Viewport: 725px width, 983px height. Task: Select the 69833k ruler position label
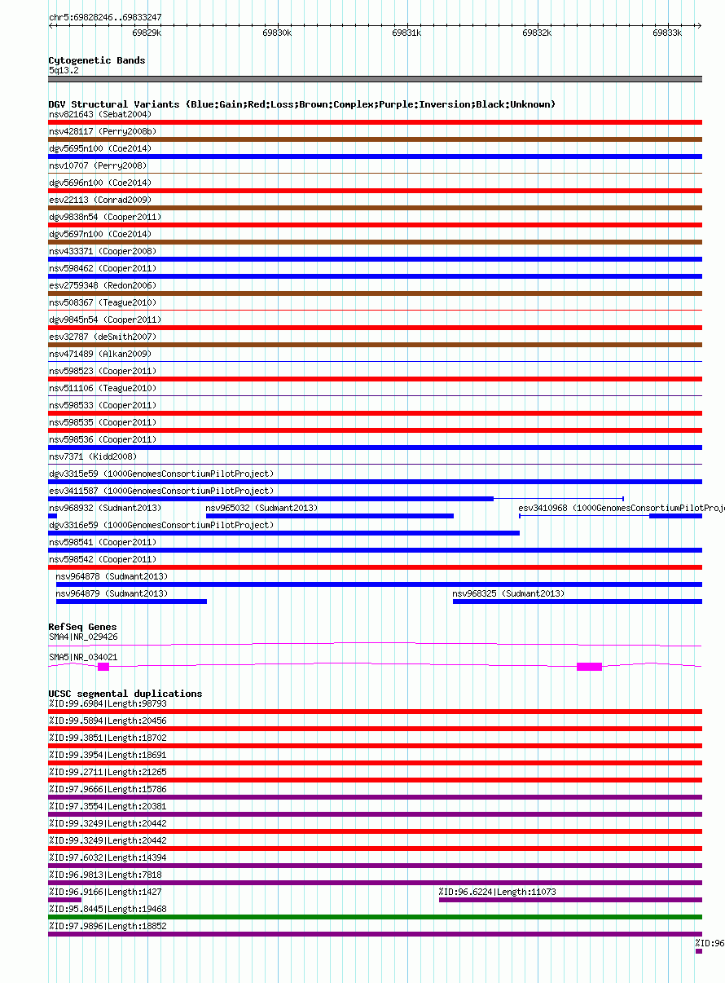click(667, 33)
